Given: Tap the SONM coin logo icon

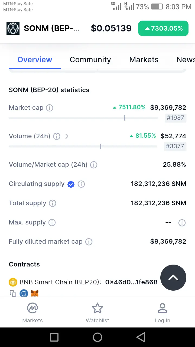Looking at the screenshot, I should [13, 28].
